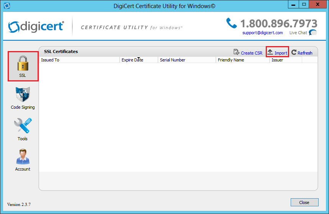Sort by Issuer column header
This screenshot has width=329, height=214.
pyautogui.click(x=285, y=60)
